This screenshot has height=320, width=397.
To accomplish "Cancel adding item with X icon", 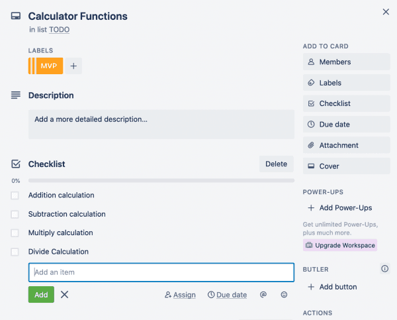I will tap(64, 295).
